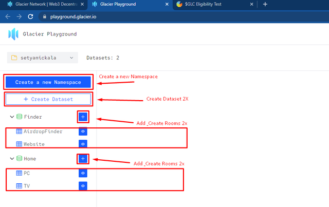Open a new browser tab with plus

click(x=265, y=4)
